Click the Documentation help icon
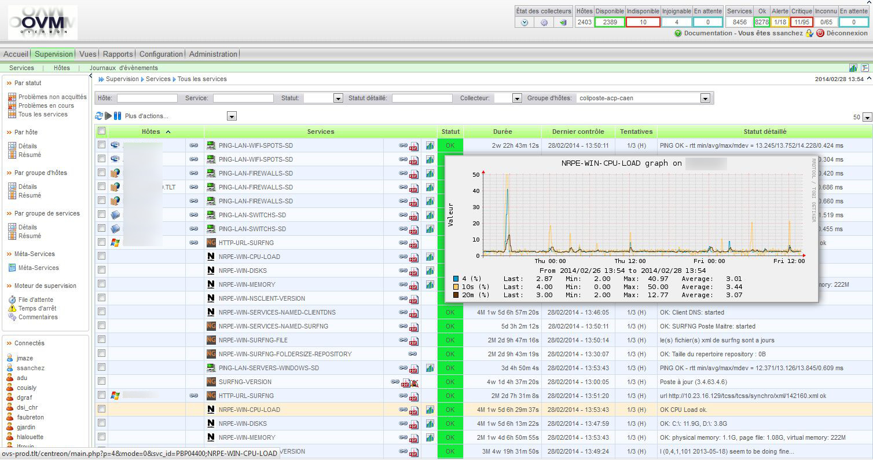 678,34
